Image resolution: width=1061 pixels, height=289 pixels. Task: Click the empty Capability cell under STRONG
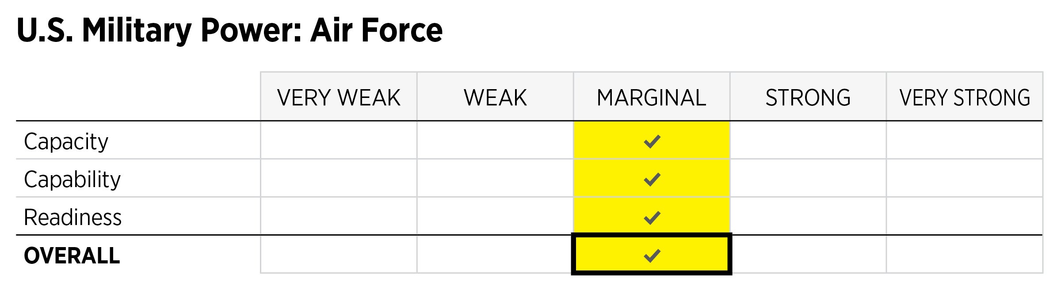(808, 178)
